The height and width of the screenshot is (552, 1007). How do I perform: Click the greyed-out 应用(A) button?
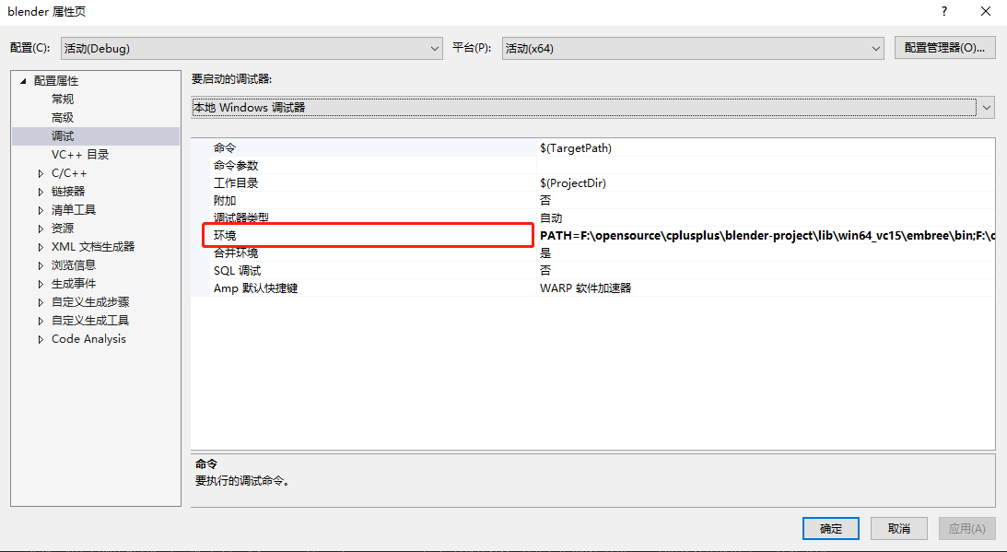point(966,528)
